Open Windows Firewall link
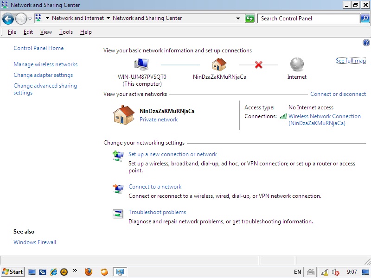 click(x=35, y=242)
